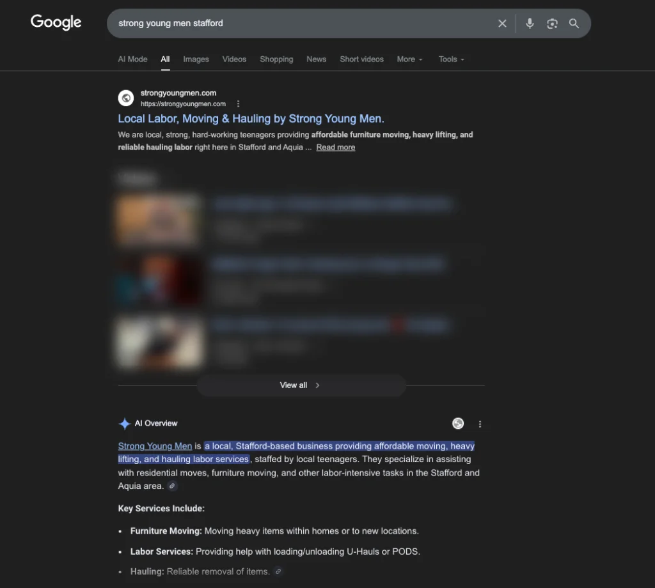Clear the search box with X icon
The height and width of the screenshot is (588, 655).
(x=502, y=24)
